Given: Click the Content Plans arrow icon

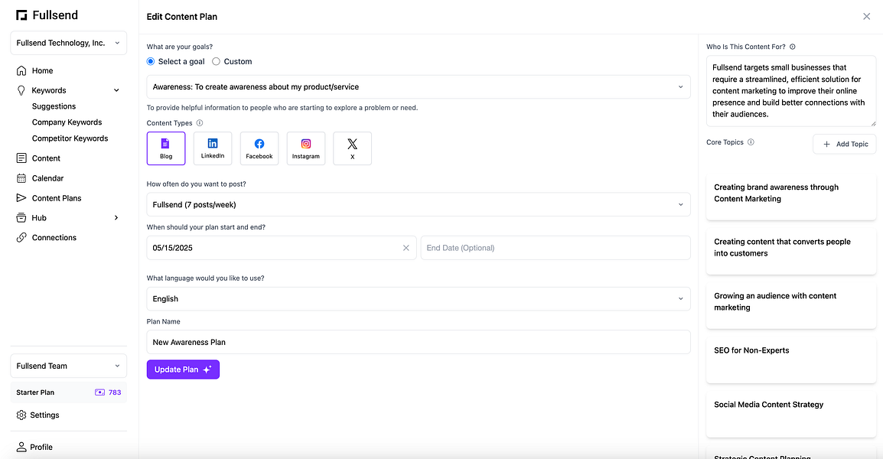Looking at the screenshot, I should (21, 197).
